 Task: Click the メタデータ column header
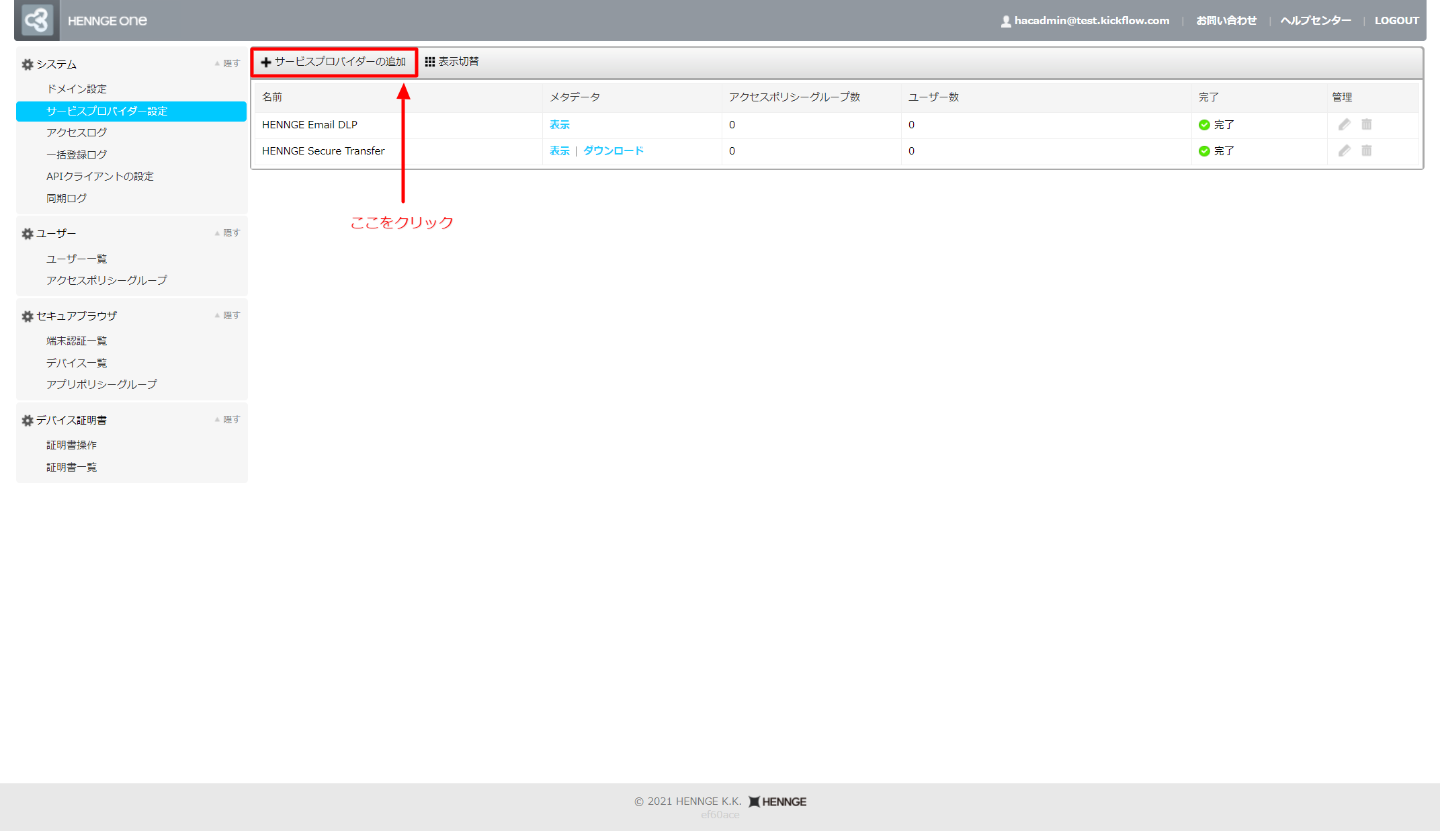575,97
